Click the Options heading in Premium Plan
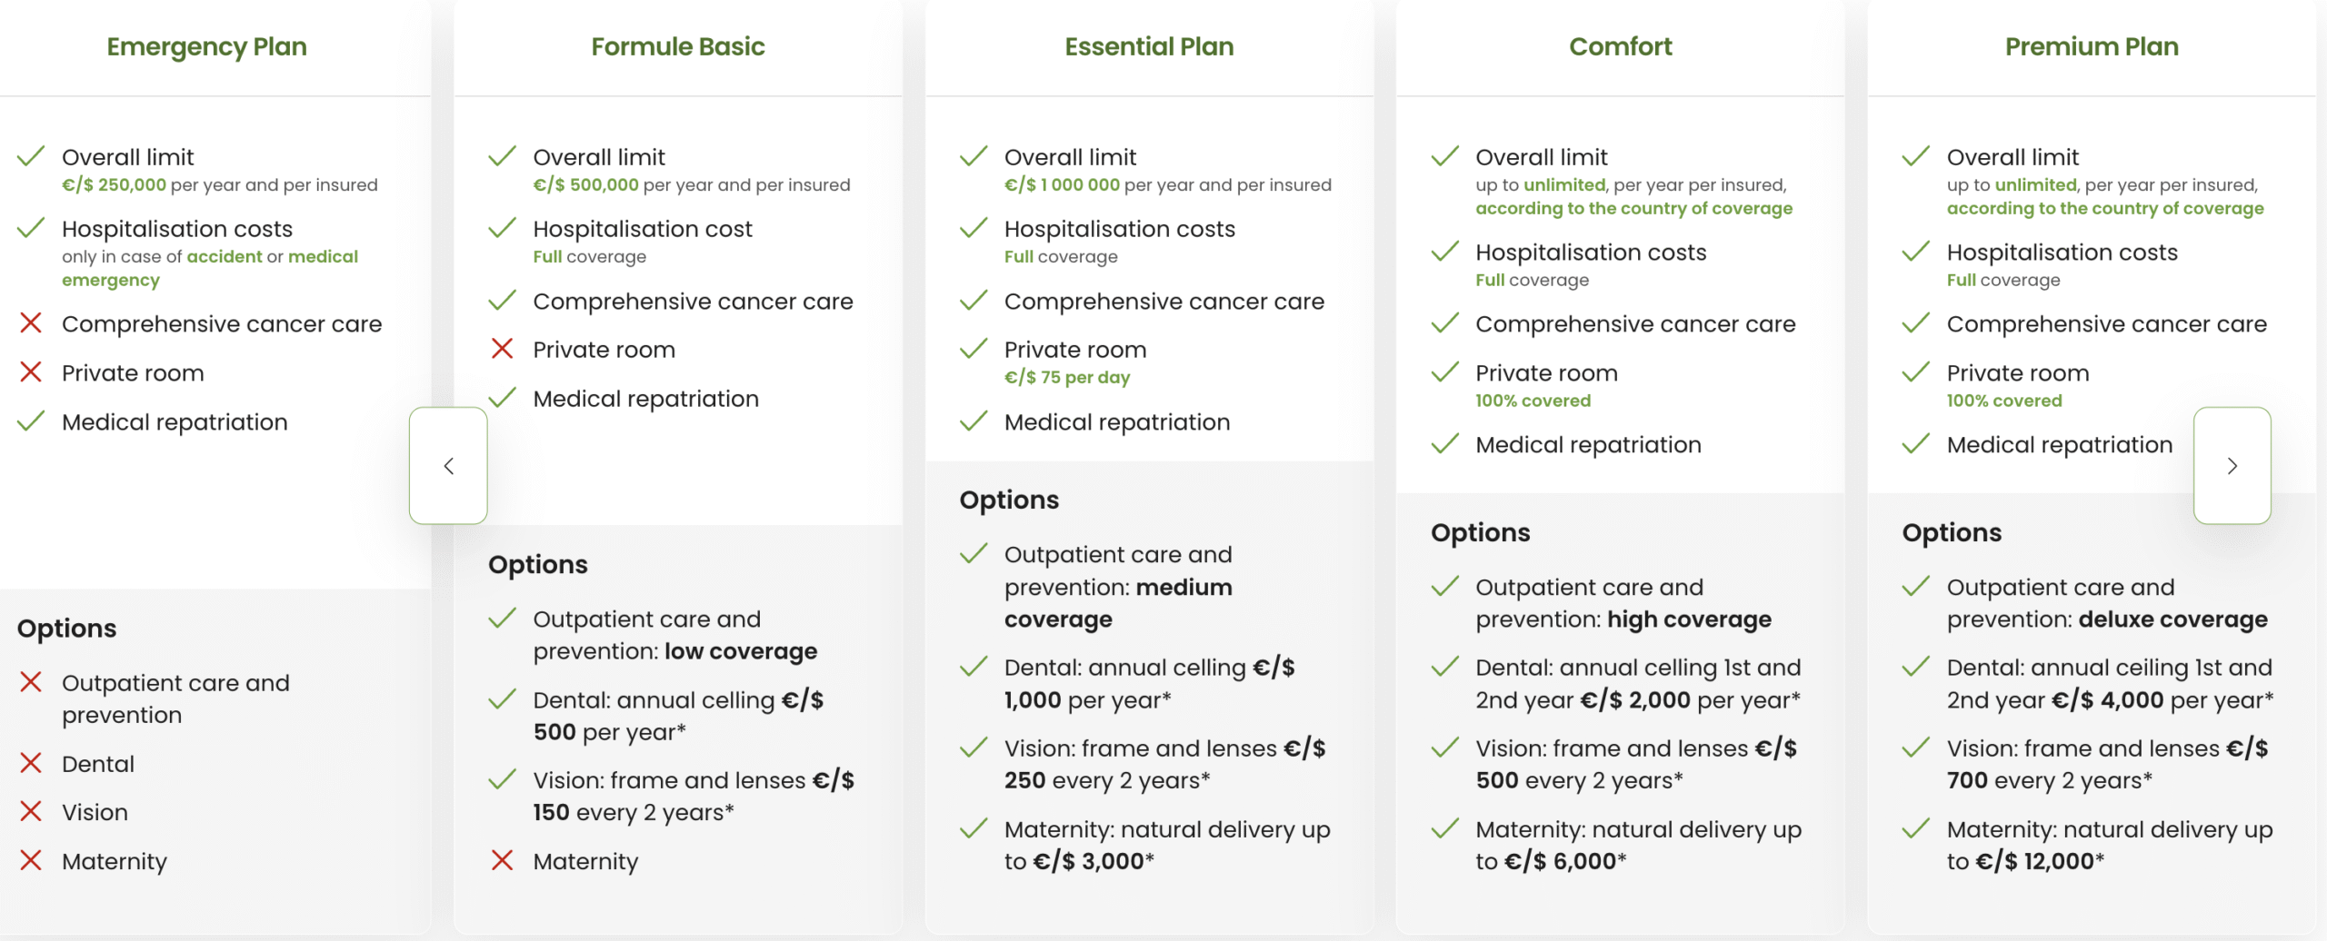Screen dimensions: 2327x941 click(1952, 532)
